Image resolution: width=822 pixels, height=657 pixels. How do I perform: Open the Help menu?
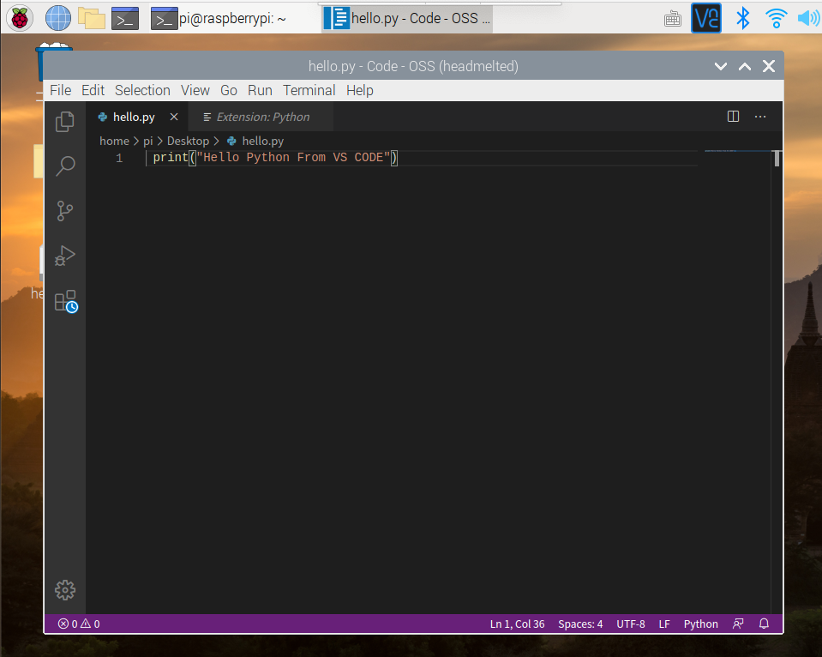(360, 90)
